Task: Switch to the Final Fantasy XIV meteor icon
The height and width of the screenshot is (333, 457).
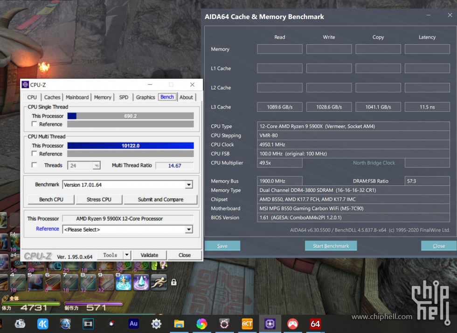Action: click(x=224, y=324)
